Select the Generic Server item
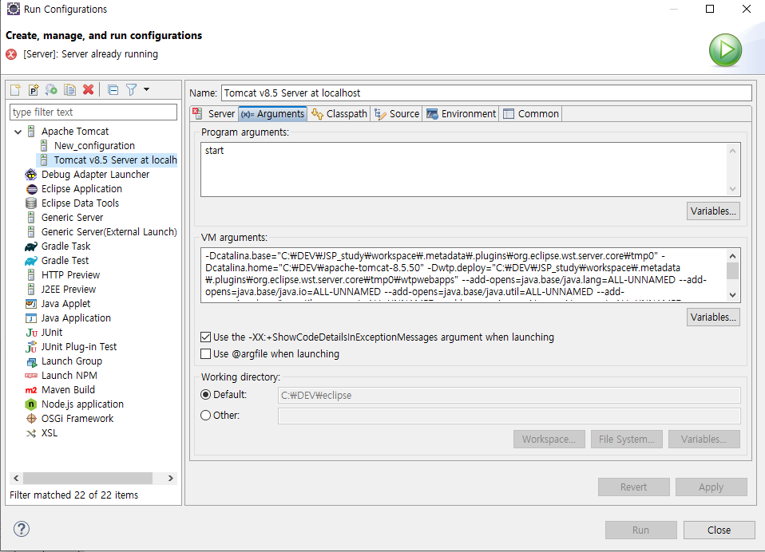Viewport: 765px width, 552px height. click(x=72, y=217)
